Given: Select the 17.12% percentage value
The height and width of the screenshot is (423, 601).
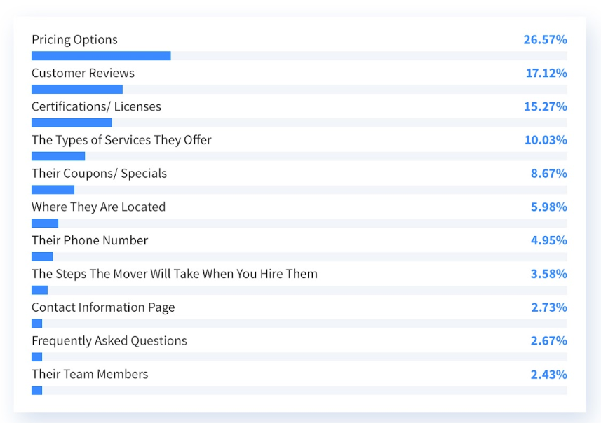Looking at the screenshot, I should [546, 73].
